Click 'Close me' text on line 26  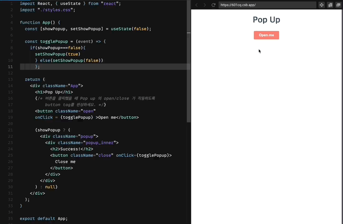[65, 162]
